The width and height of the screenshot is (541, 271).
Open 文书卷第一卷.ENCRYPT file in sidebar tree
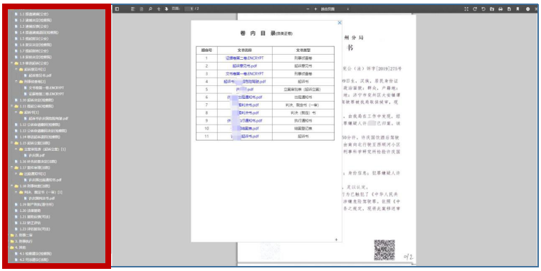click(46, 87)
